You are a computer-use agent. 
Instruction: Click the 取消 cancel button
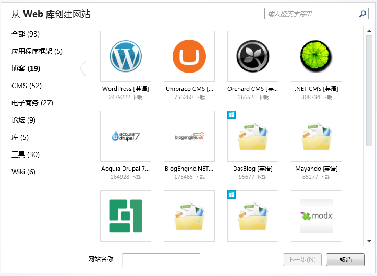coord(345,260)
